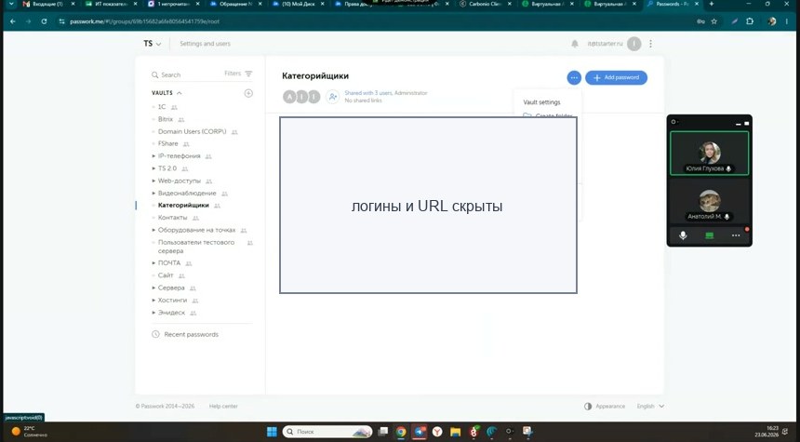Go back with the browser back arrow

13,21
